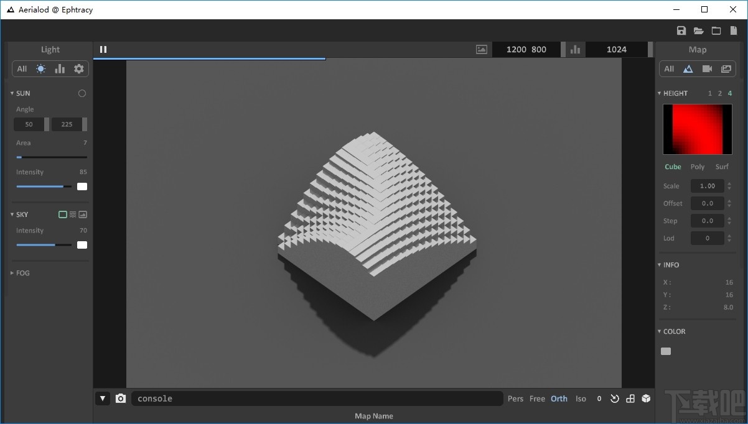
Task: Open the settings gear in the Light panel
Action: (x=78, y=69)
